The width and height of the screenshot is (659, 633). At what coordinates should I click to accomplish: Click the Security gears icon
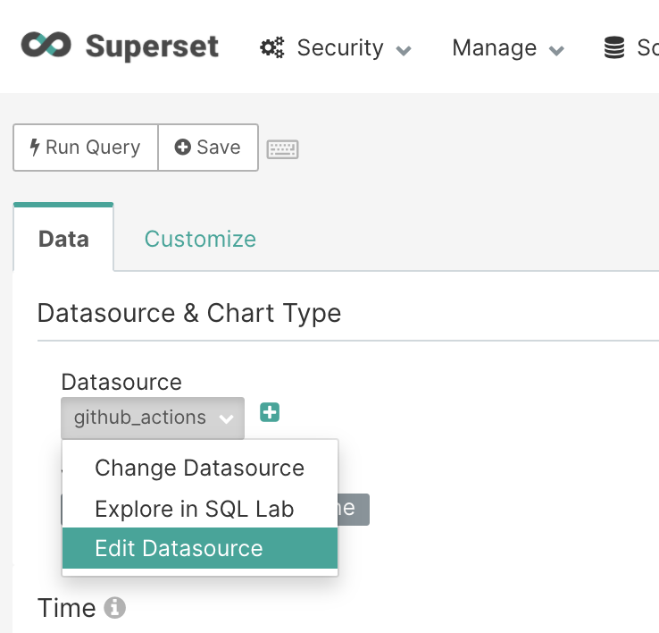pos(272,47)
